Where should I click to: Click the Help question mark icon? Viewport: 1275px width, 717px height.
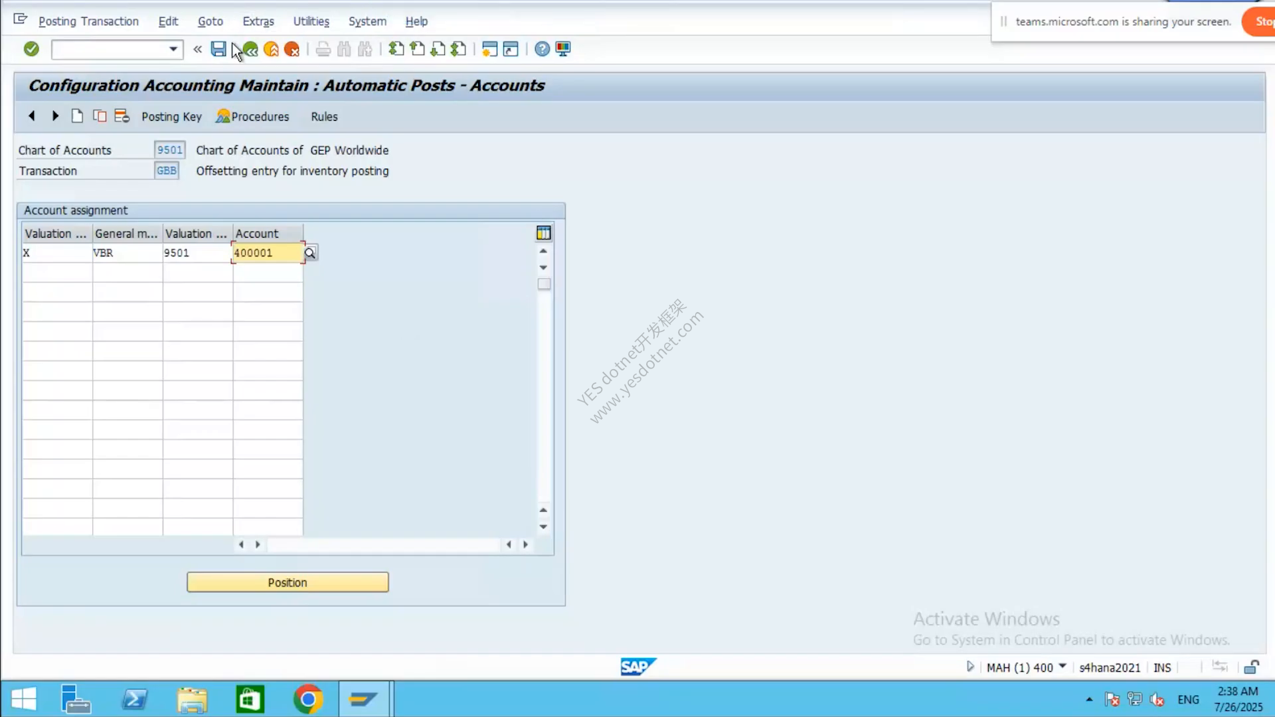pos(542,49)
